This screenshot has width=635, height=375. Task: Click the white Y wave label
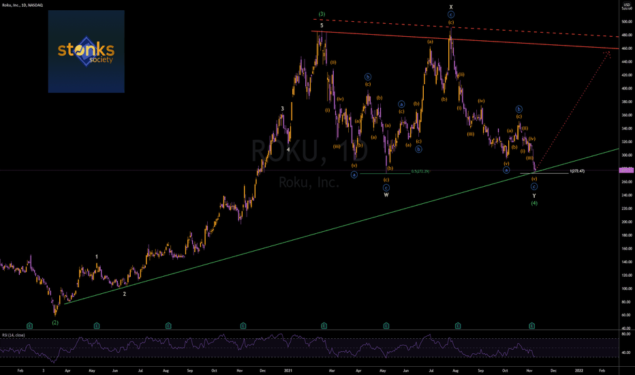[534, 196]
